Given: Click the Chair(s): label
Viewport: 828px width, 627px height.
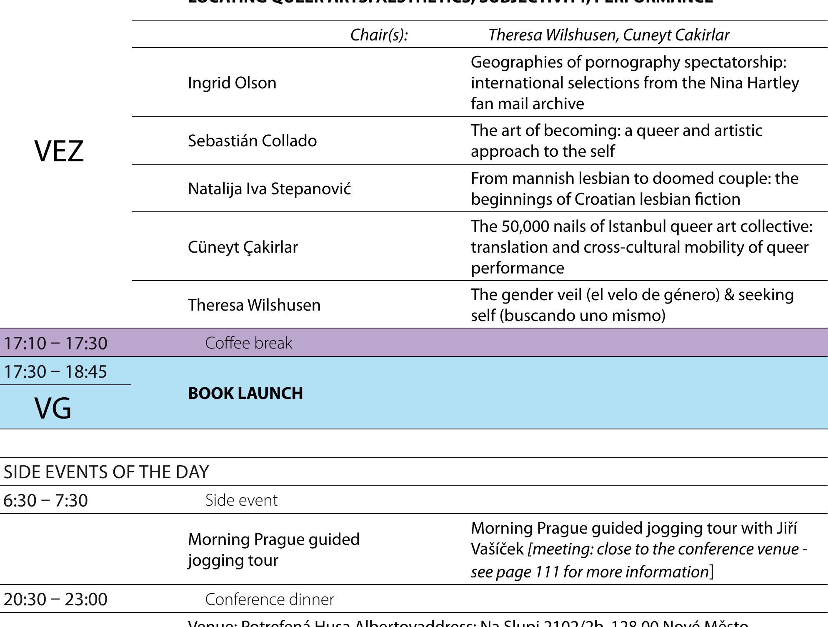Looking at the screenshot, I should 379,35.
